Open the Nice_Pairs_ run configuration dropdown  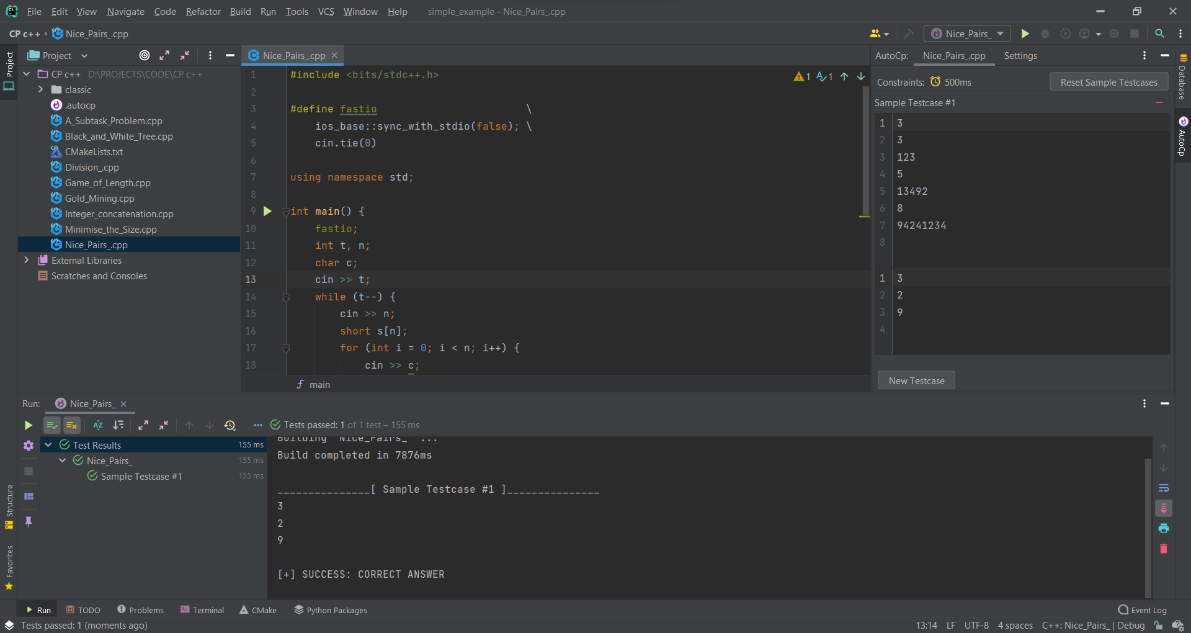pyautogui.click(x=967, y=34)
